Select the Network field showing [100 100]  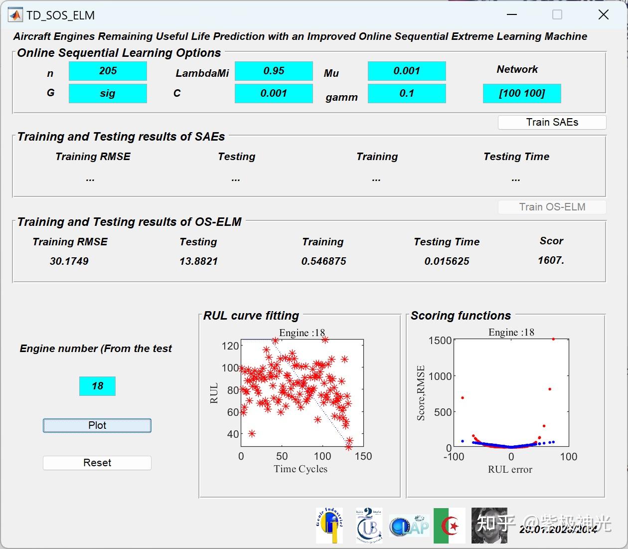click(x=522, y=93)
